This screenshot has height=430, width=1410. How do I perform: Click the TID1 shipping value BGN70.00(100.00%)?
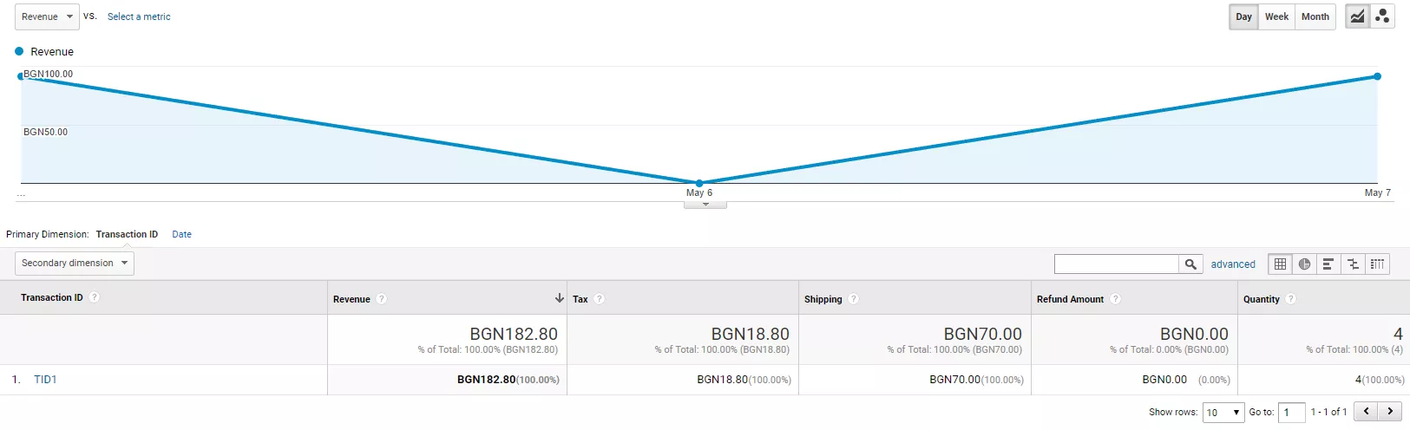(x=977, y=380)
